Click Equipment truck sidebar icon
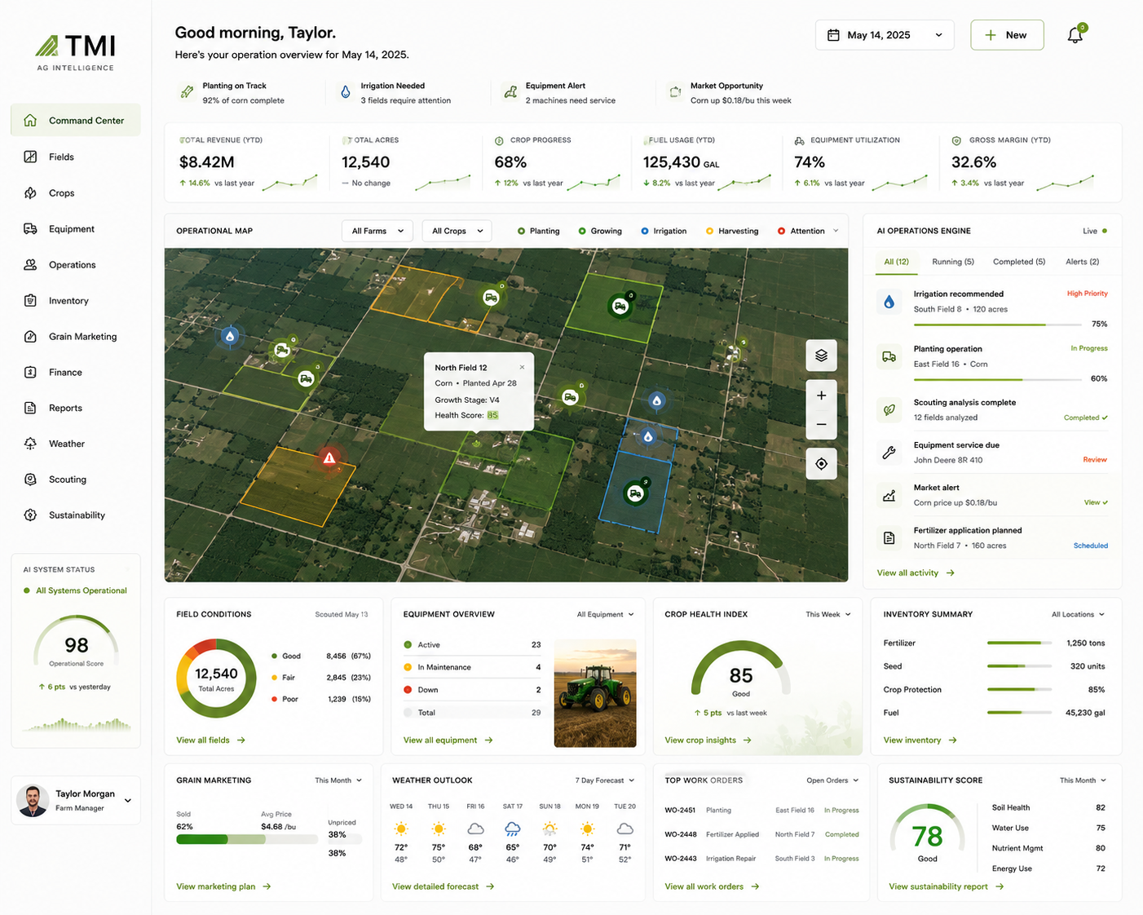 30,229
